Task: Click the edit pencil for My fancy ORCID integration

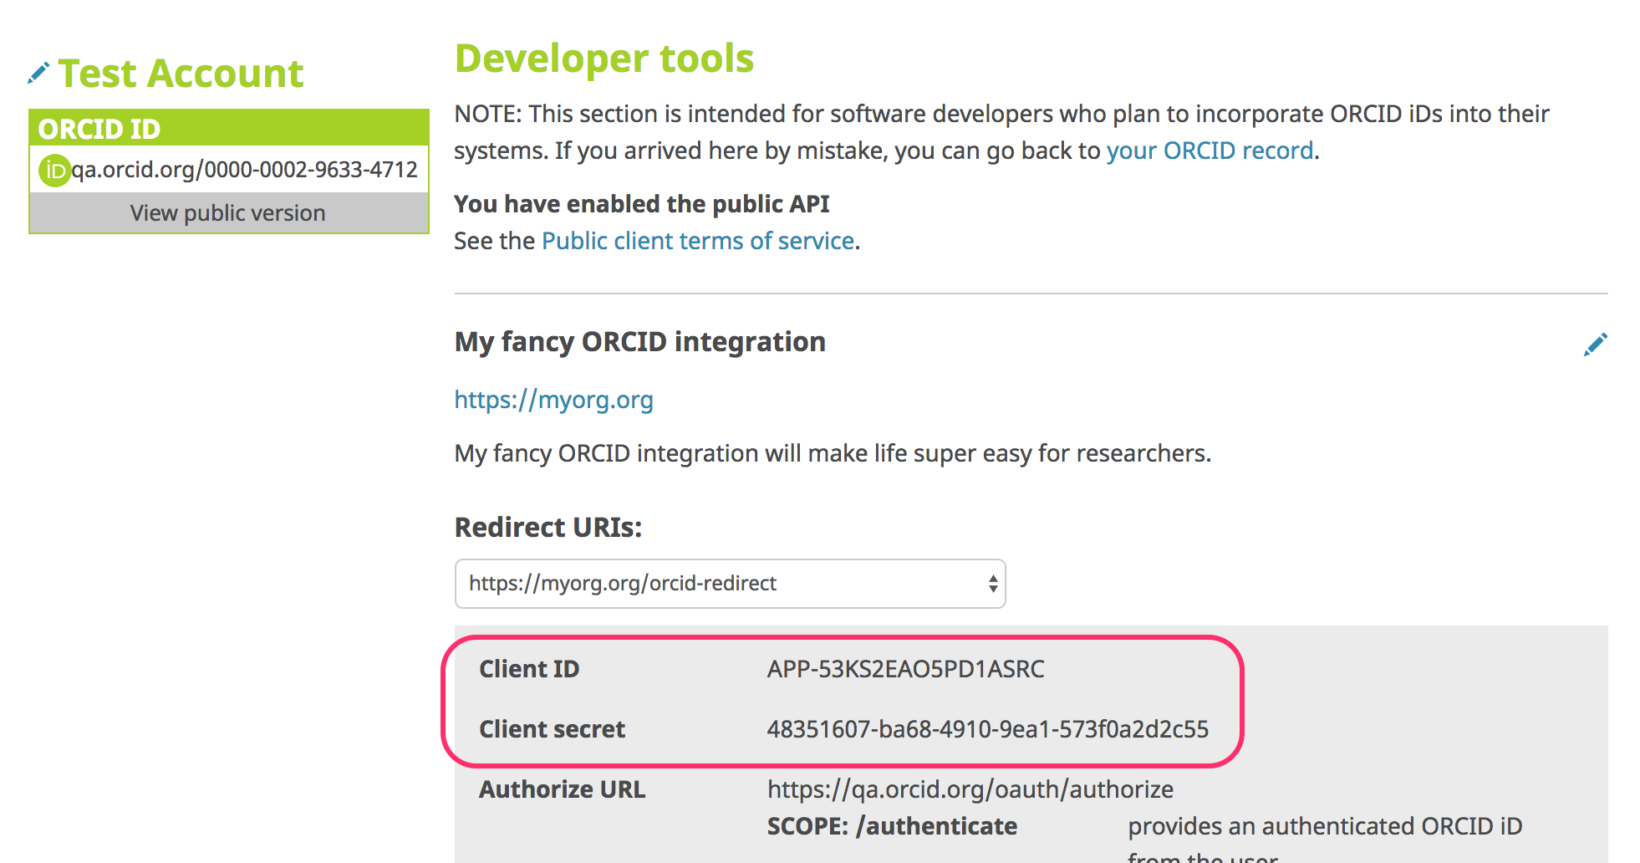Action: pyautogui.click(x=1595, y=345)
